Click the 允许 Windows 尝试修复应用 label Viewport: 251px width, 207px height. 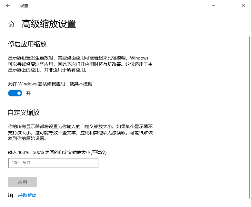(50, 84)
